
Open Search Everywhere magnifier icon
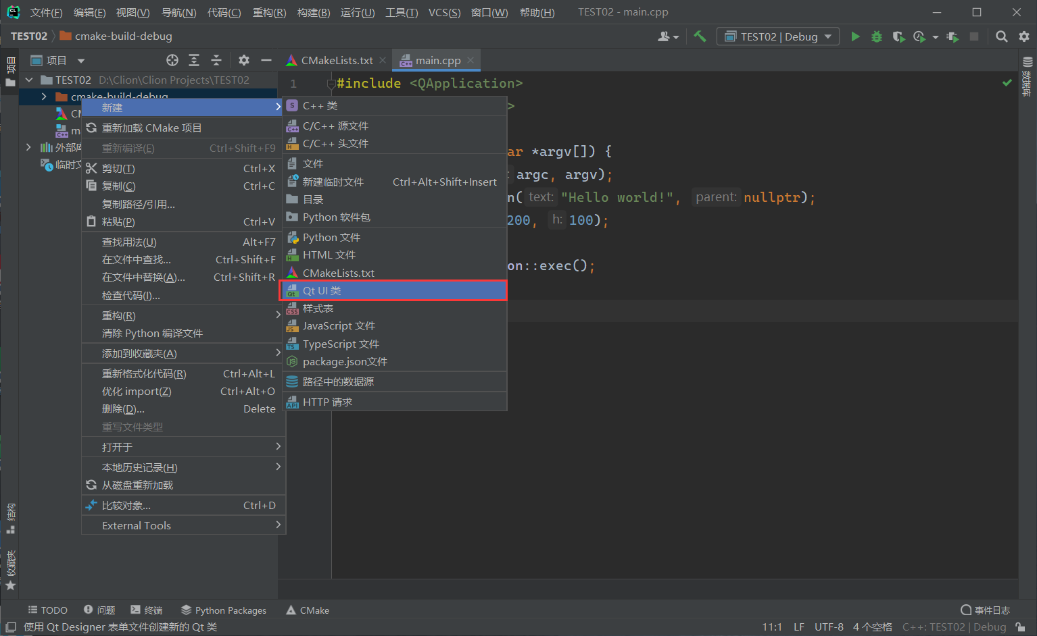[1001, 36]
